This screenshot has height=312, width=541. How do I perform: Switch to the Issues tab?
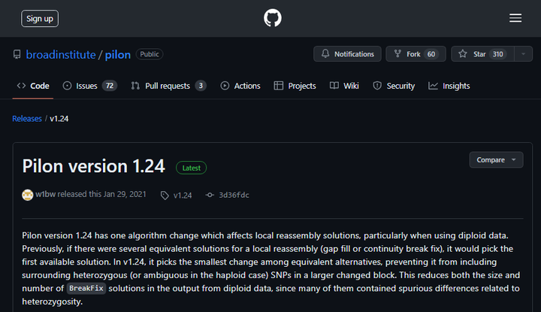89,86
